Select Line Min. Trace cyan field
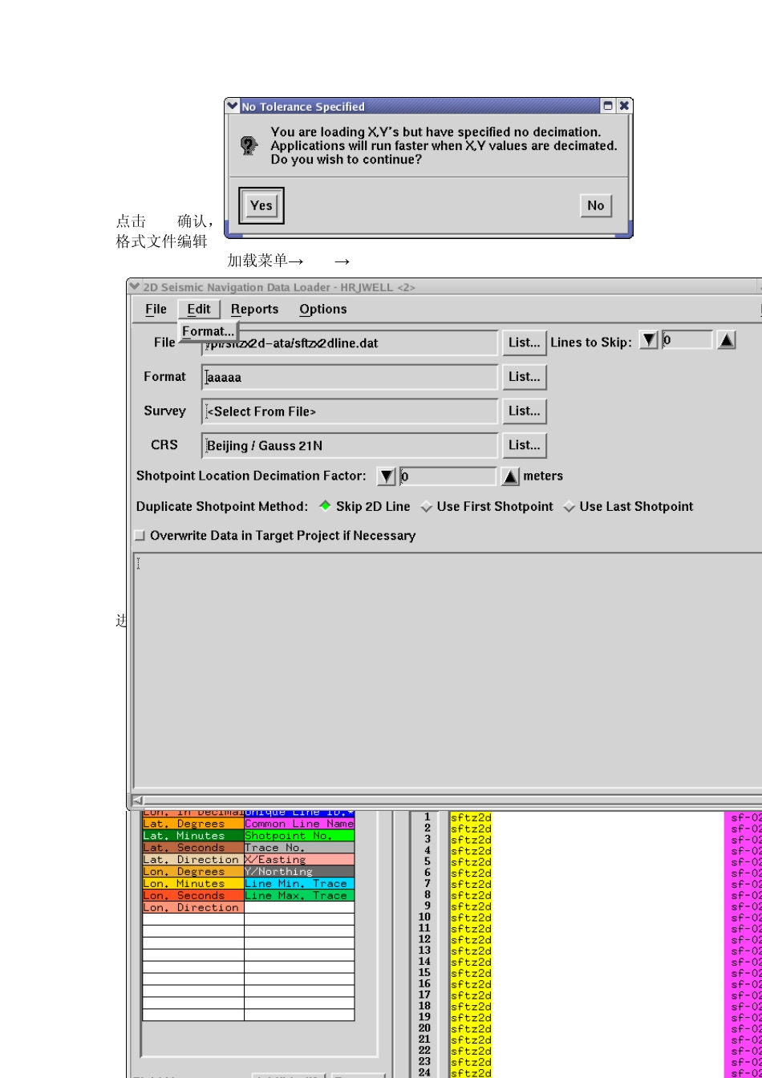 pos(299,884)
